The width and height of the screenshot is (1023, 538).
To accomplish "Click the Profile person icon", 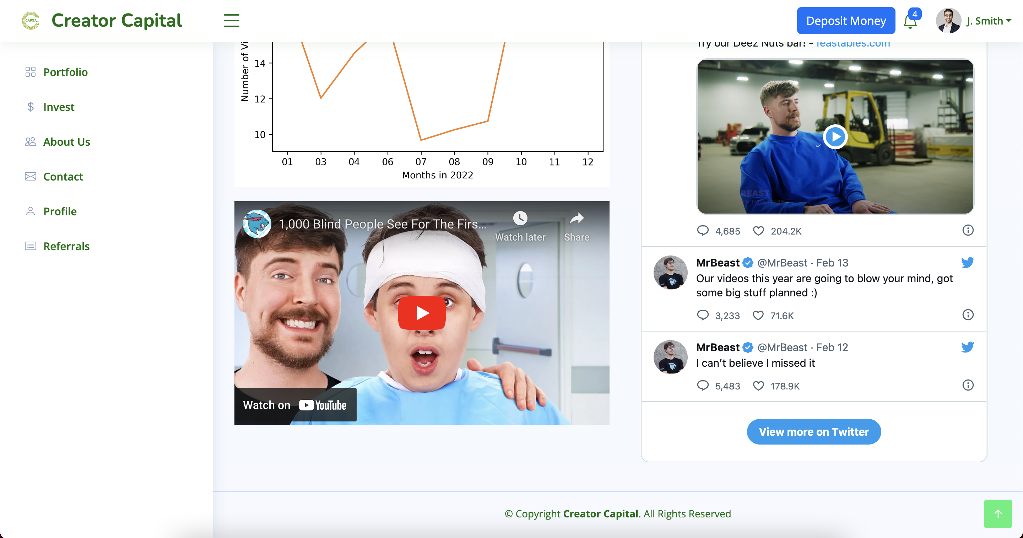I will coord(30,211).
